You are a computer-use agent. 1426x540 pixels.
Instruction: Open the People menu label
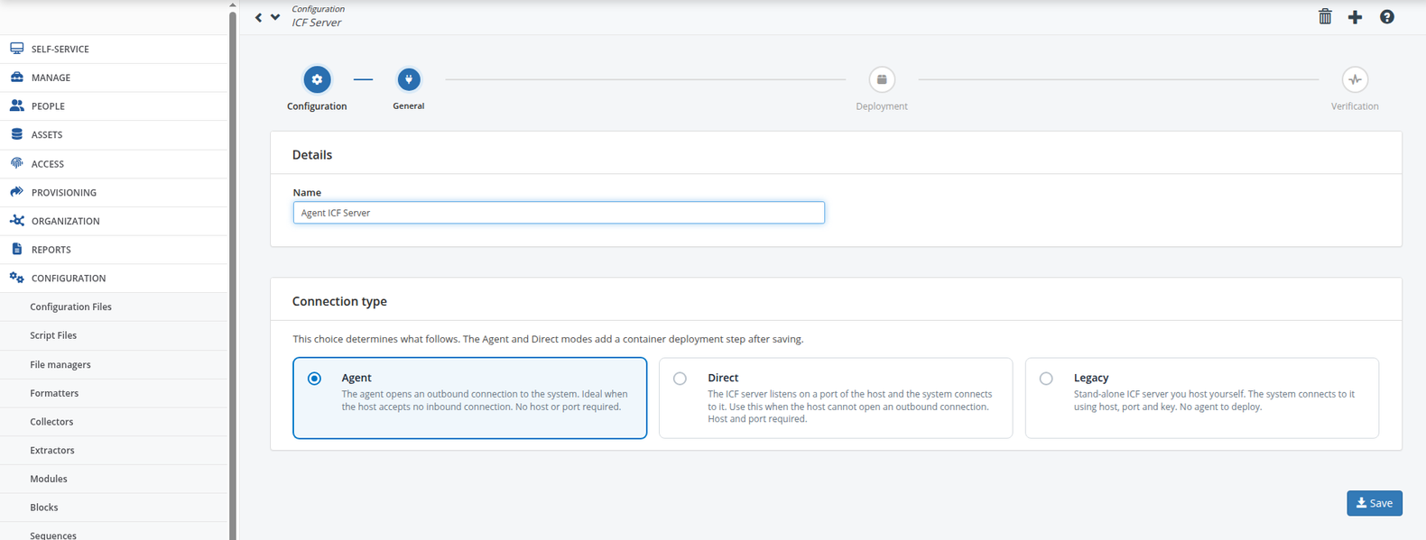[48, 106]
